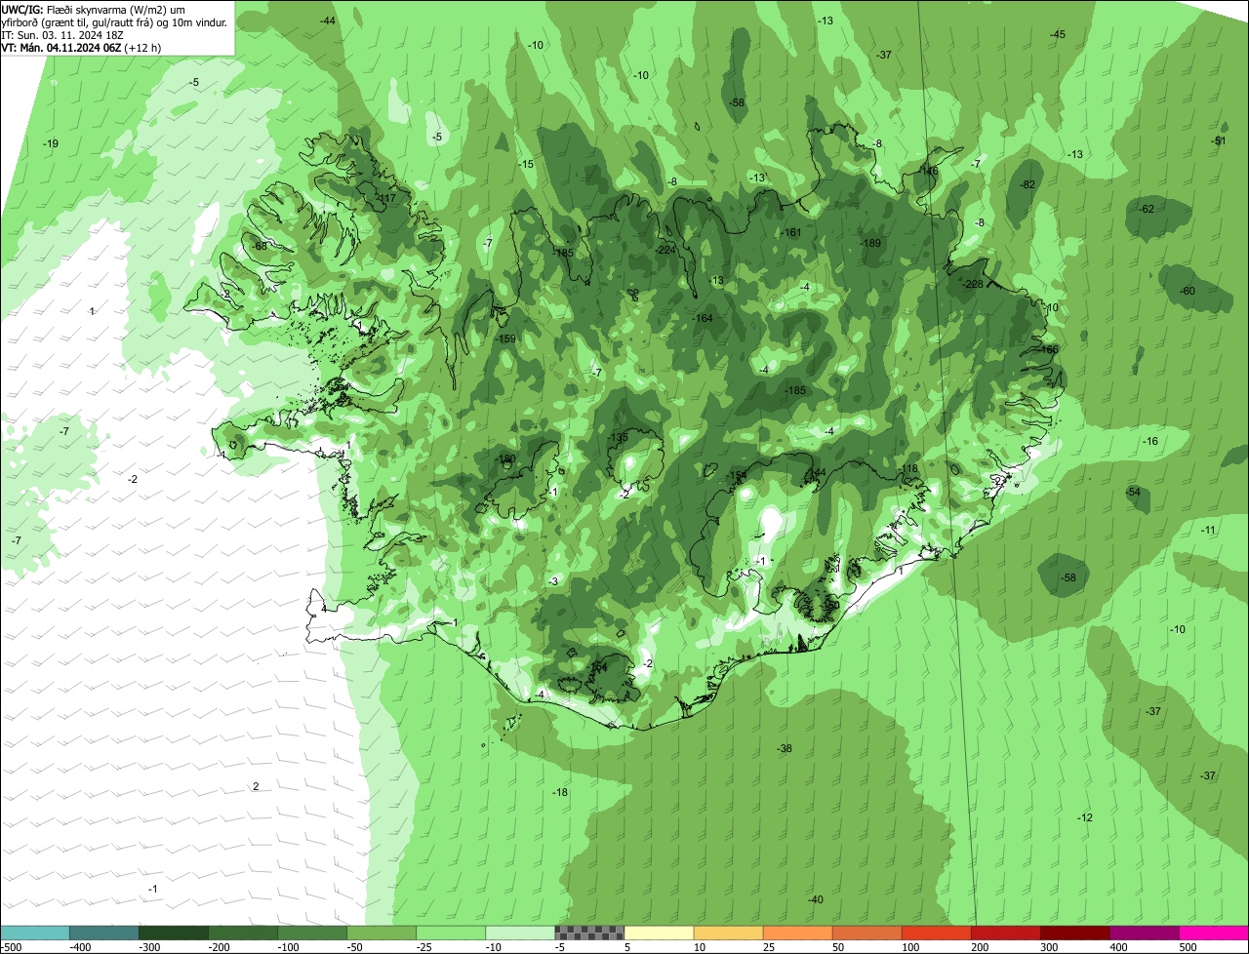Viewport: 1249px width, 954px height.
Task: Click the teal legend swatch between -500 and -400
Action: [x=35, y=933]
